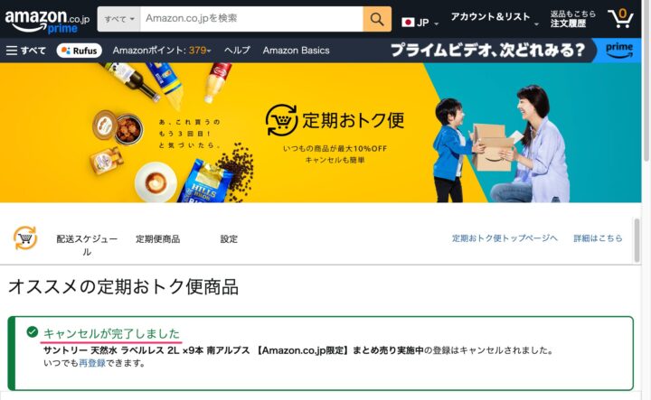Switch to the 定期便商品 tab
The height and width of the screenshot is (400, 651).
157,239
